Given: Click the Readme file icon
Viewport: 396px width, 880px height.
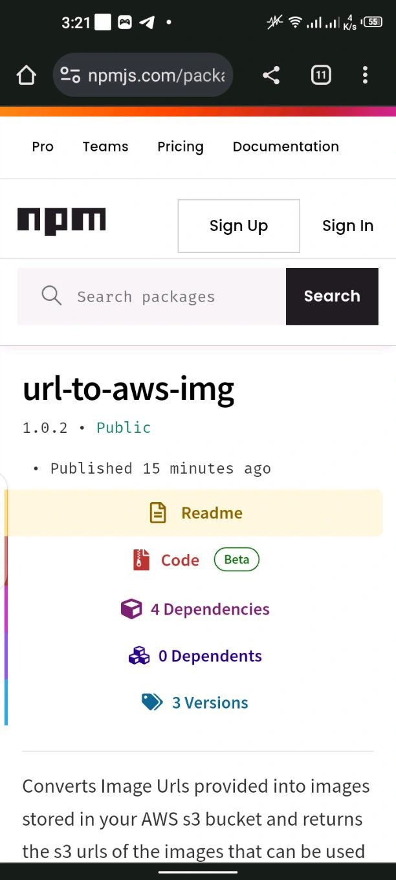Looking at the screenshot, I should pyautogui.click(x=158, y=513).
